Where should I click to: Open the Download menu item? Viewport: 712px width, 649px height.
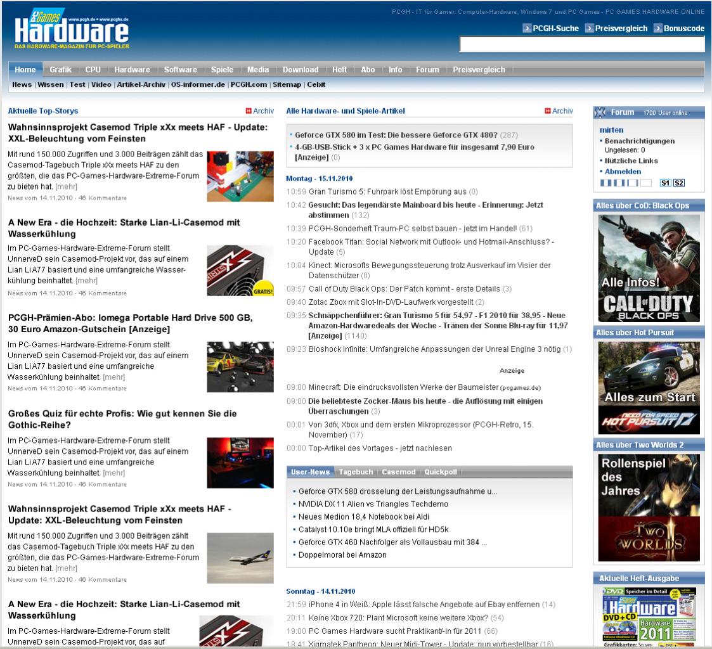[x=301, y=70]
